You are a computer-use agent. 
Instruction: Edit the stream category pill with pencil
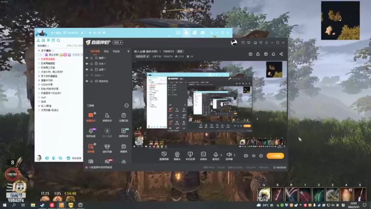142,56
